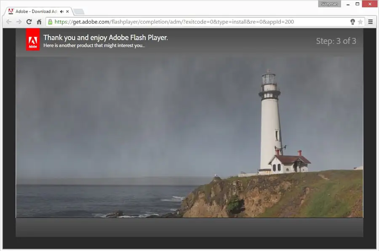This screenshot has height=251, width=379.
Task: Click the back navigation arrow
Action: coord(9,22)
